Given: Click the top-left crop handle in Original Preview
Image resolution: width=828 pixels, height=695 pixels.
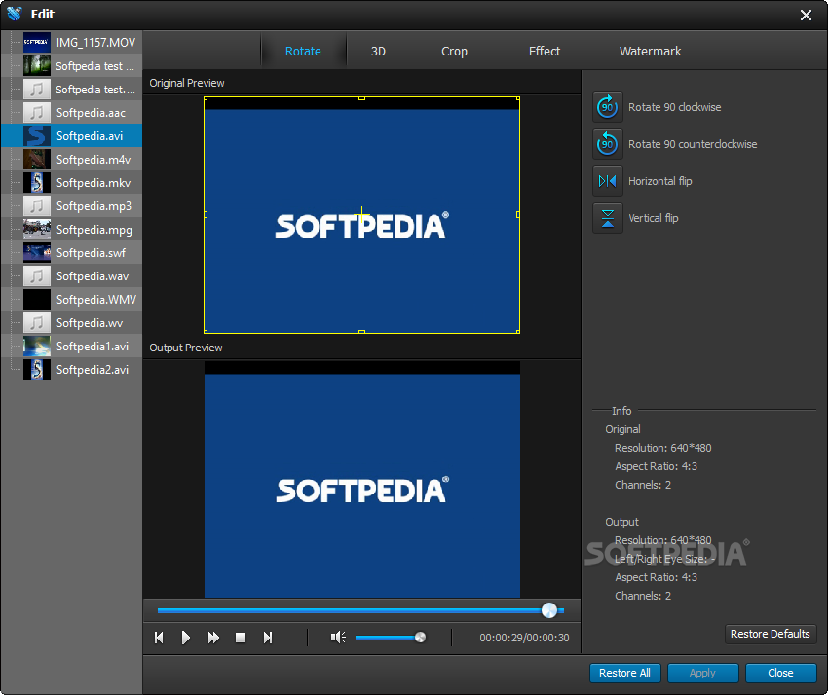Looking at the screenshot, I should [x=206, y=98].
